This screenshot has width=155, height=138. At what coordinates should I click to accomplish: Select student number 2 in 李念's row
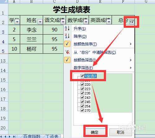[14, 30]
